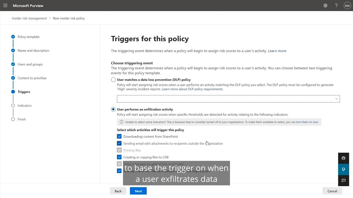Click the MA account avatar
Screen dimensions: 353x198
(347, 5)
